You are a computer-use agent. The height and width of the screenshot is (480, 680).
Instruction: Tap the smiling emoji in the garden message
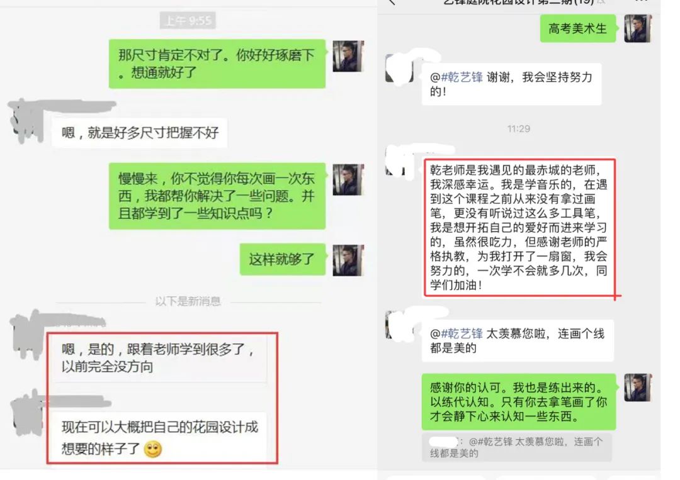152,449
